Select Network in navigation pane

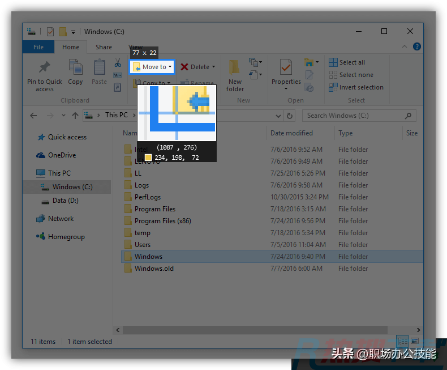point(55,219)
